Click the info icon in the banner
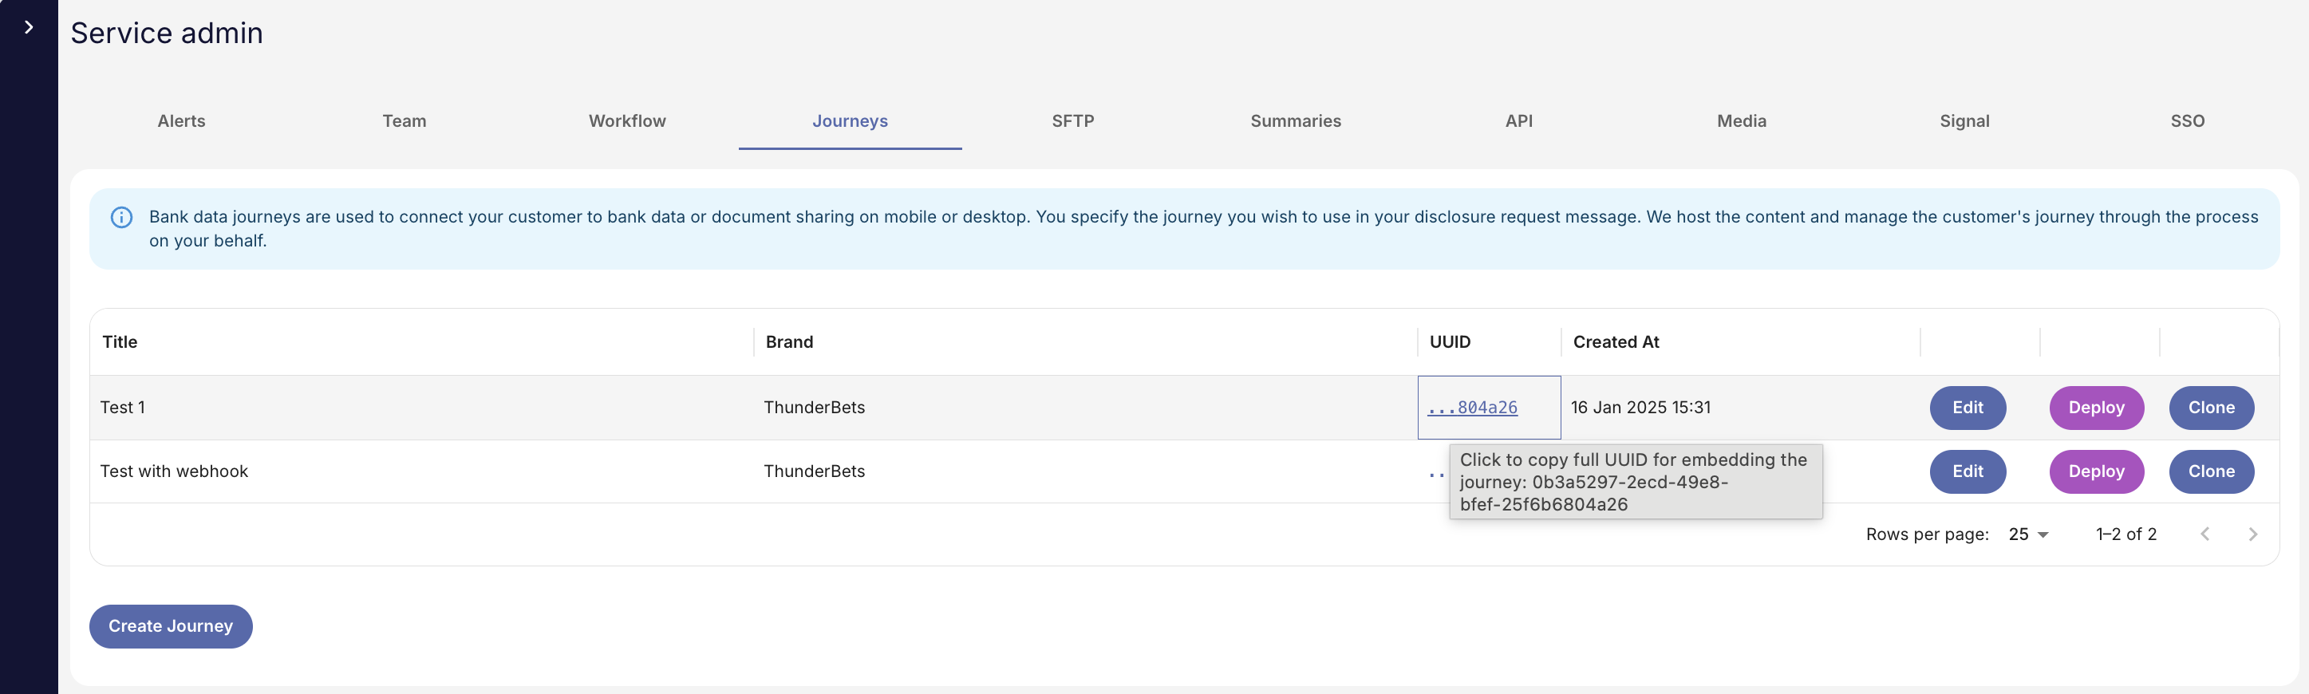The image size is (2309, 694). 122,218
